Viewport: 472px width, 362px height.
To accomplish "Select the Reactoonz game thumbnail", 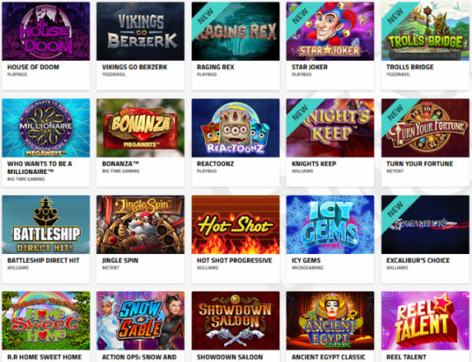I will click(236, 128).
